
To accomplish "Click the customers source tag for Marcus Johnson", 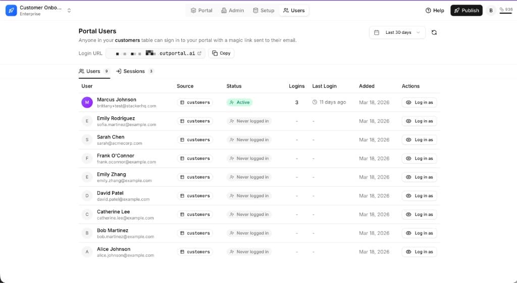I will (195, 102).
